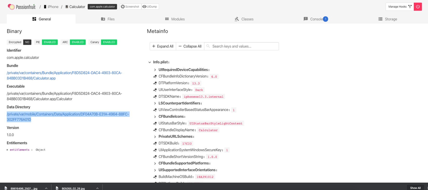
Task: Open the UIDump view
Action: pos(150,7)
